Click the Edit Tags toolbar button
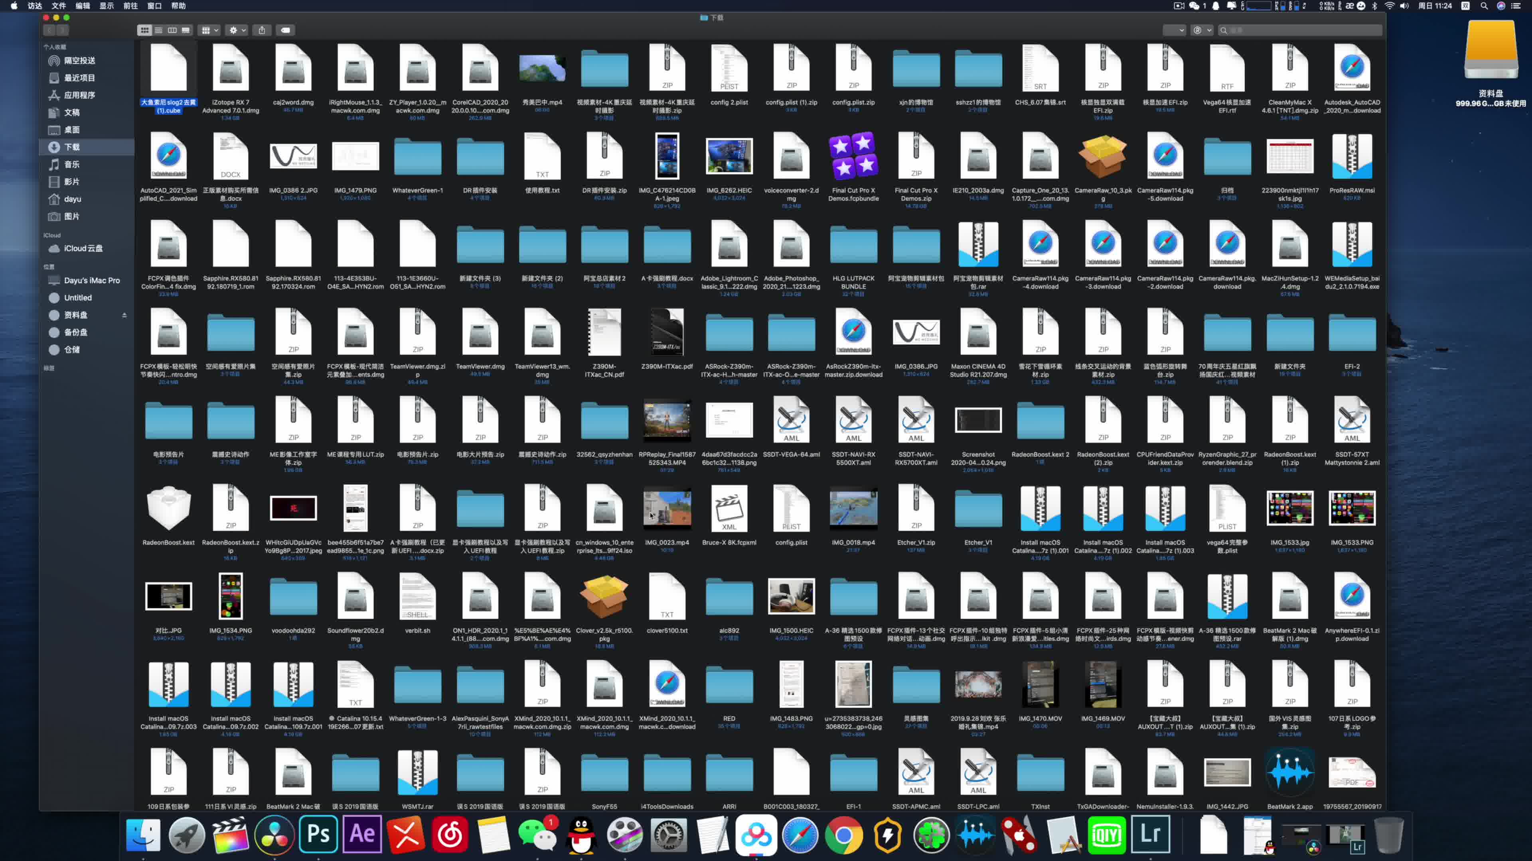The image size is (1532, 861). [286, 30]
